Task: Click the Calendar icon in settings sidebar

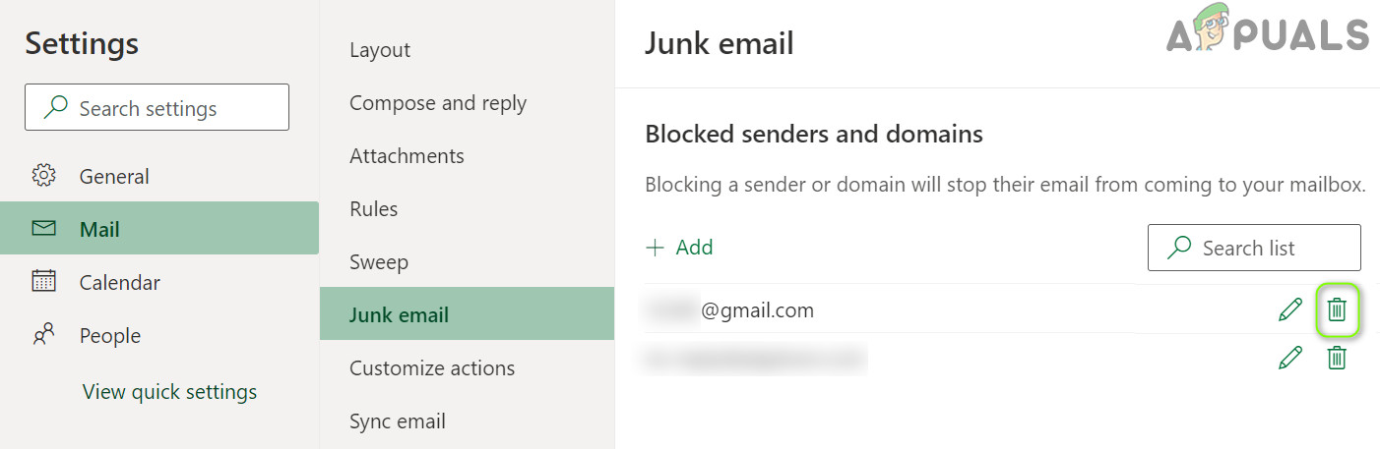Action: point(43,282)
